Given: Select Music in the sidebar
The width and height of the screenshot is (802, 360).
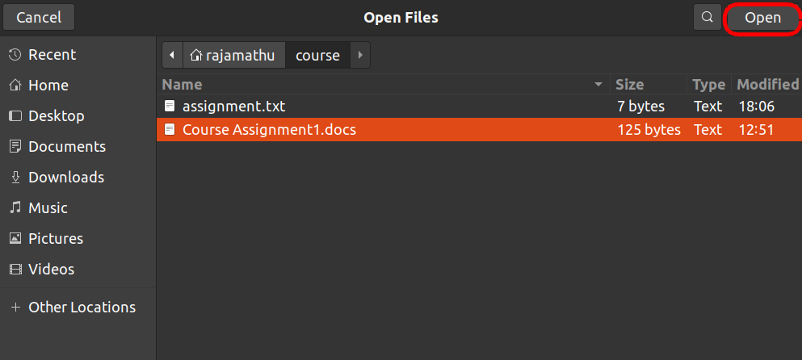Looking at the screenshot, I should (x=48, y=208).
